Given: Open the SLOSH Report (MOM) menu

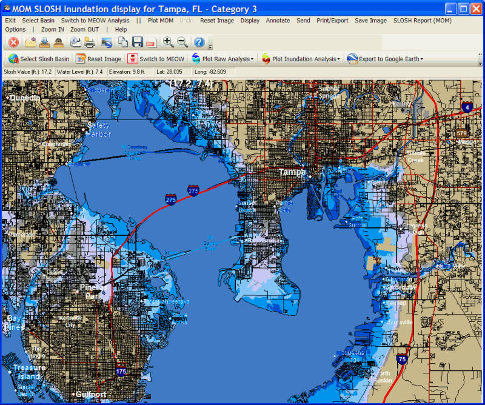Looking at the screenshot, I should pyautogui.click(x=422, y=21).
